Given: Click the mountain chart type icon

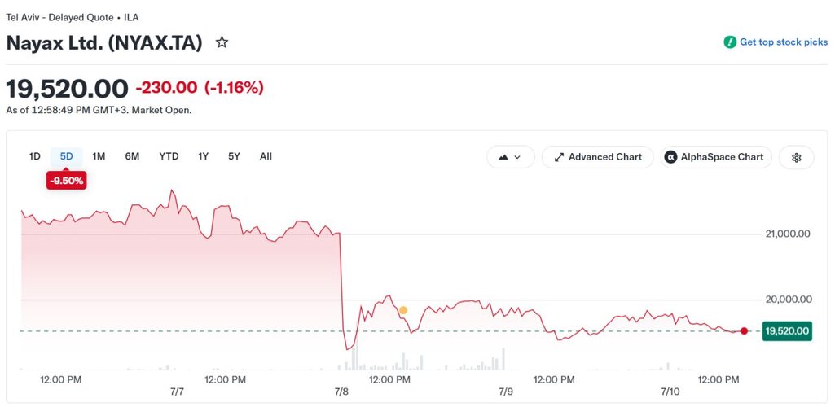Looking at the screenshot, I should click(502, 157).
